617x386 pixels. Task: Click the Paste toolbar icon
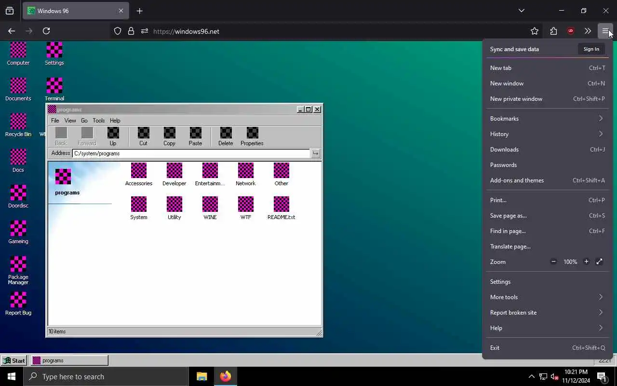pos(195,137)
